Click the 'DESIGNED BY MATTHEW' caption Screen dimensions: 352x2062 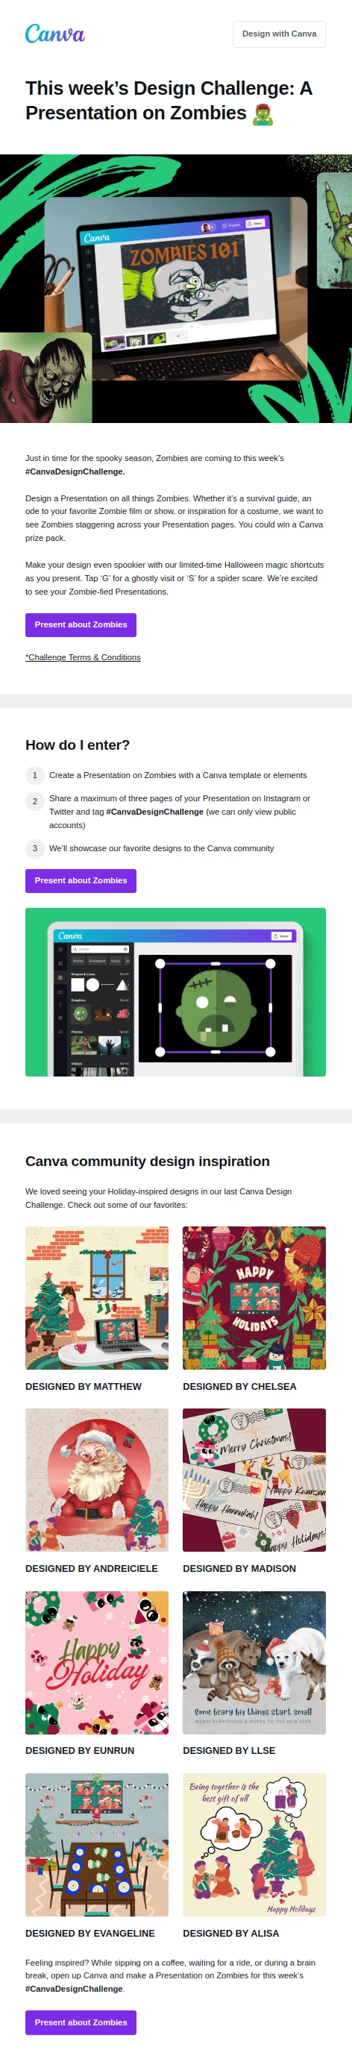point(84,1386)
